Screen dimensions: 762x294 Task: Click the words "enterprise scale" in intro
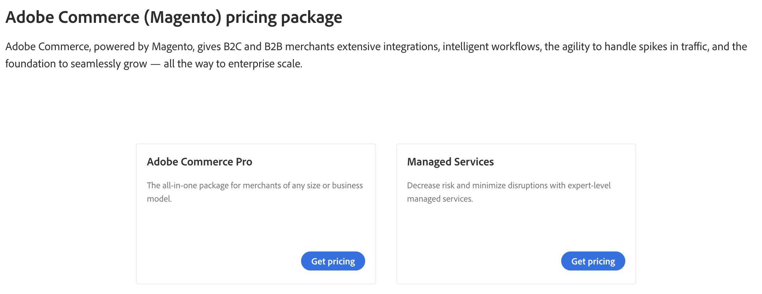tap(265, 64)
